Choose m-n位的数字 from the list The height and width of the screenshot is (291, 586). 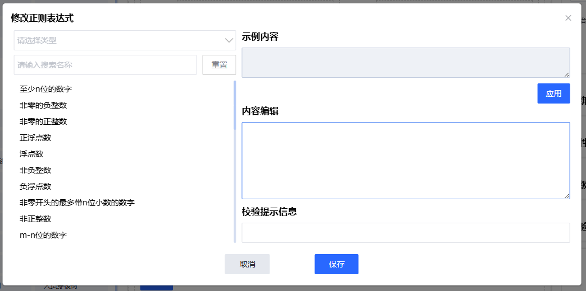click(43, 235)
